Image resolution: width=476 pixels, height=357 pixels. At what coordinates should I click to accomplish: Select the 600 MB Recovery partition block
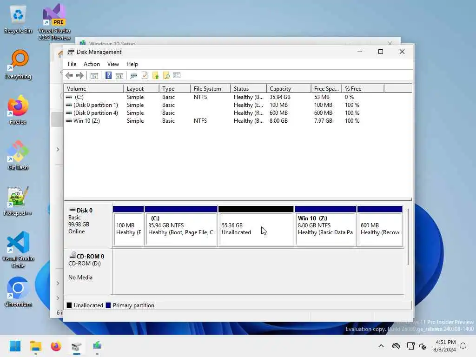380,226
